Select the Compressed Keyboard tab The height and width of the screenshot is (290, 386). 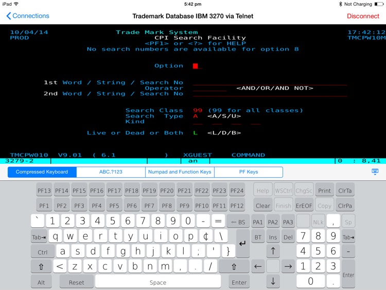pos(42,172)
